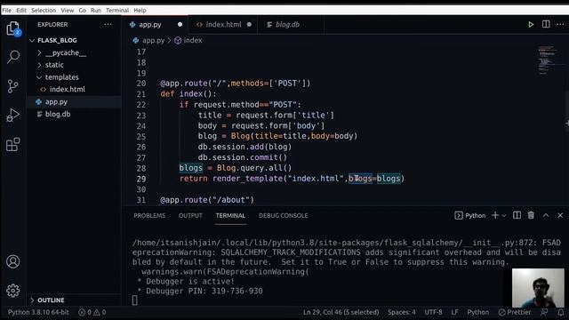
Task: Close the terminal panel
Action: [x=560, y=215]
